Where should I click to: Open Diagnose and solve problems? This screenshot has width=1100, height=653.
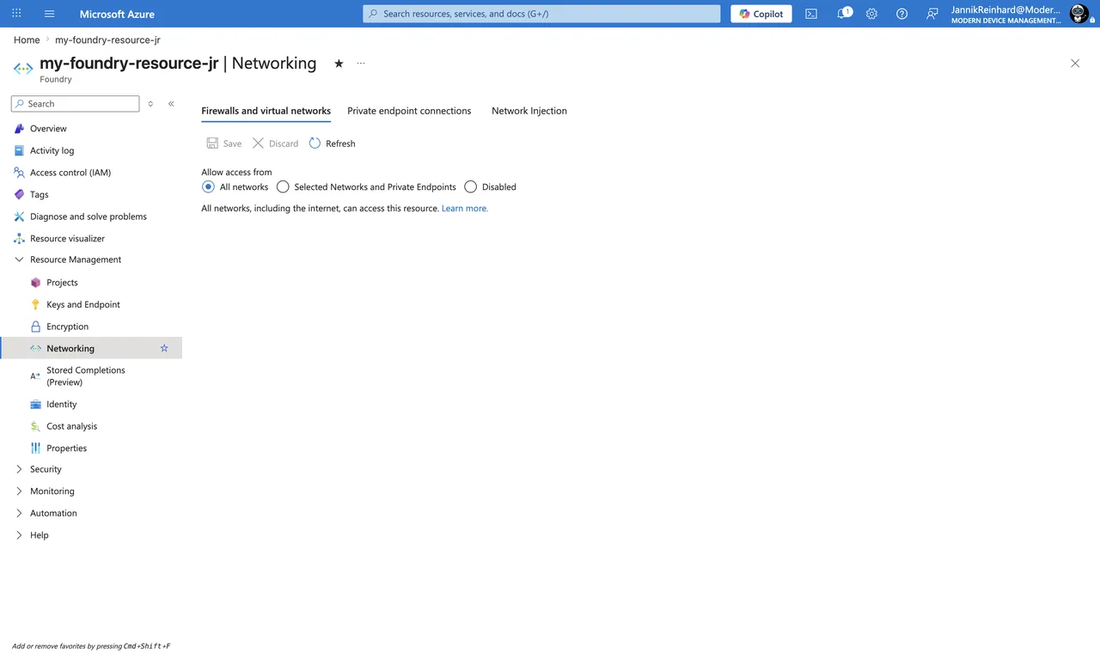[88, 217]
